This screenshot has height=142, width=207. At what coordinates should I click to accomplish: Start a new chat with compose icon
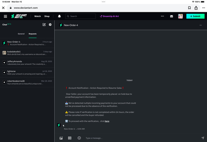click(44, 24)
